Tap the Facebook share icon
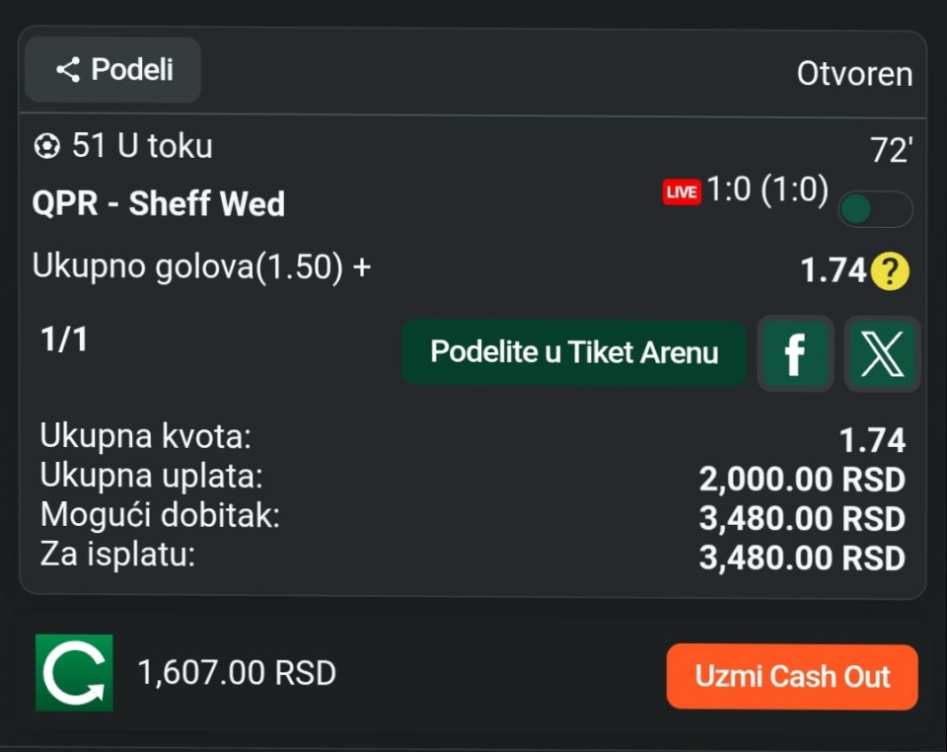The width and height of the screenshot is (947, 752). pyautogui.click(x=794, y=353)
